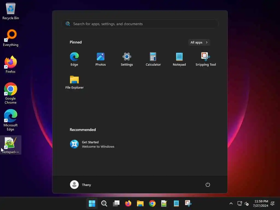Viewport: 280px width, 210px height.
Task: Open File Explorer in Pinned section
Action: click(74, 82)
